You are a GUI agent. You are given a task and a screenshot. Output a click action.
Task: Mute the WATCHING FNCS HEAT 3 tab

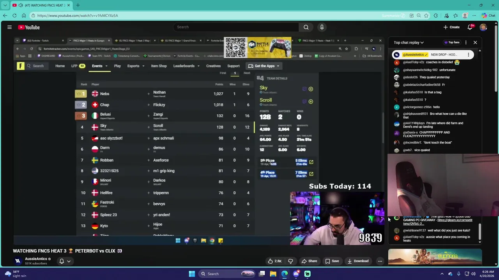[20, 5]
